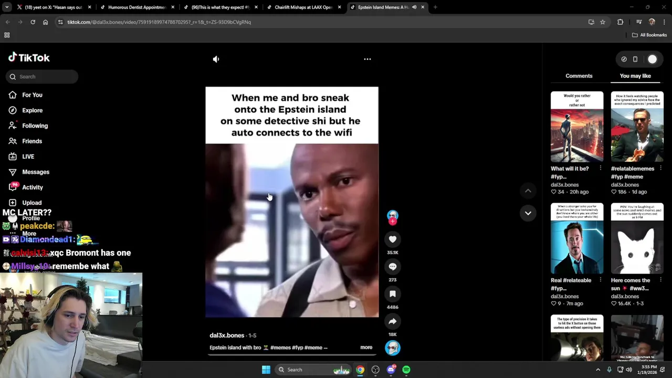Open the spinning music disc icon
This screenshot has height=378, width=672.
pyautogui.click(x=393, y=348)
